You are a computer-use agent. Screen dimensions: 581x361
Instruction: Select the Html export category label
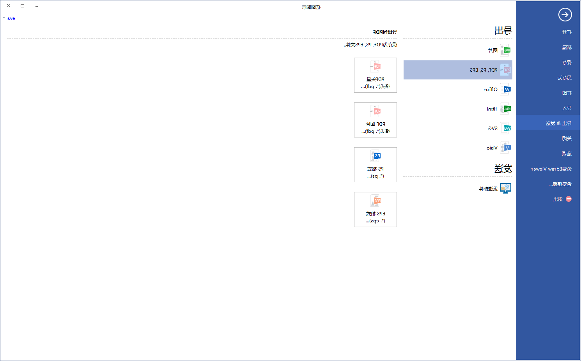pos(492,109)
